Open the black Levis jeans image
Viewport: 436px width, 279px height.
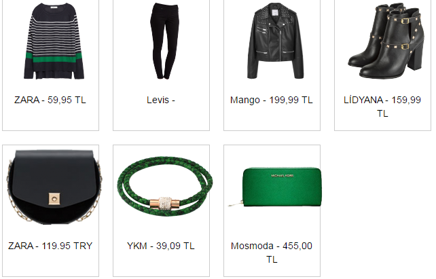164,41
